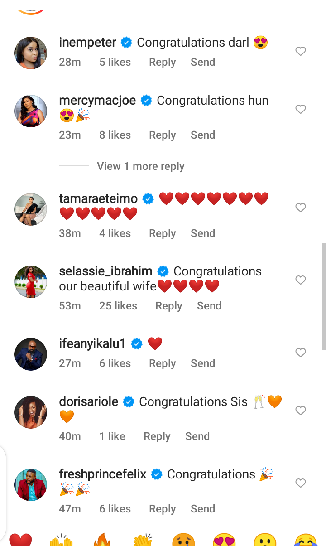The image size is (326, 546).
Task: Tap the heart-eyes emoji in reaction bar
Action: point(224,540)
